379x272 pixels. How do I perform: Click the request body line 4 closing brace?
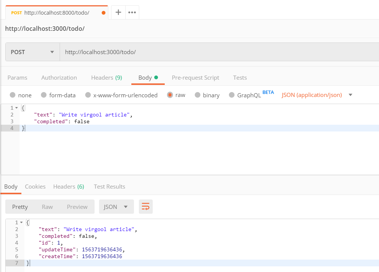point(23,128)
